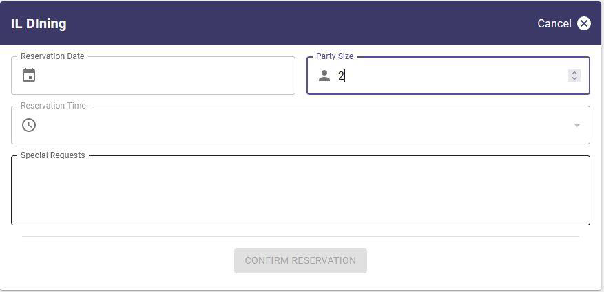Click the empty area of the dark header bar
Viewport: 604px width, 292px height.
(296, 23)
